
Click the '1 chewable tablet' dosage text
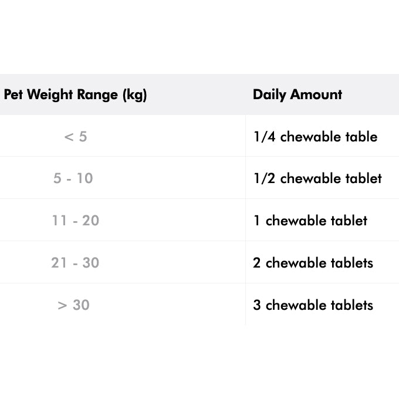pos(310,221)
